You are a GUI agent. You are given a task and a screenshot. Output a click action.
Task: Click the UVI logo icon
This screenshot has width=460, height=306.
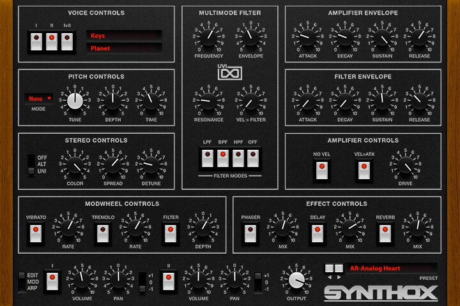[x=230, y=72]
